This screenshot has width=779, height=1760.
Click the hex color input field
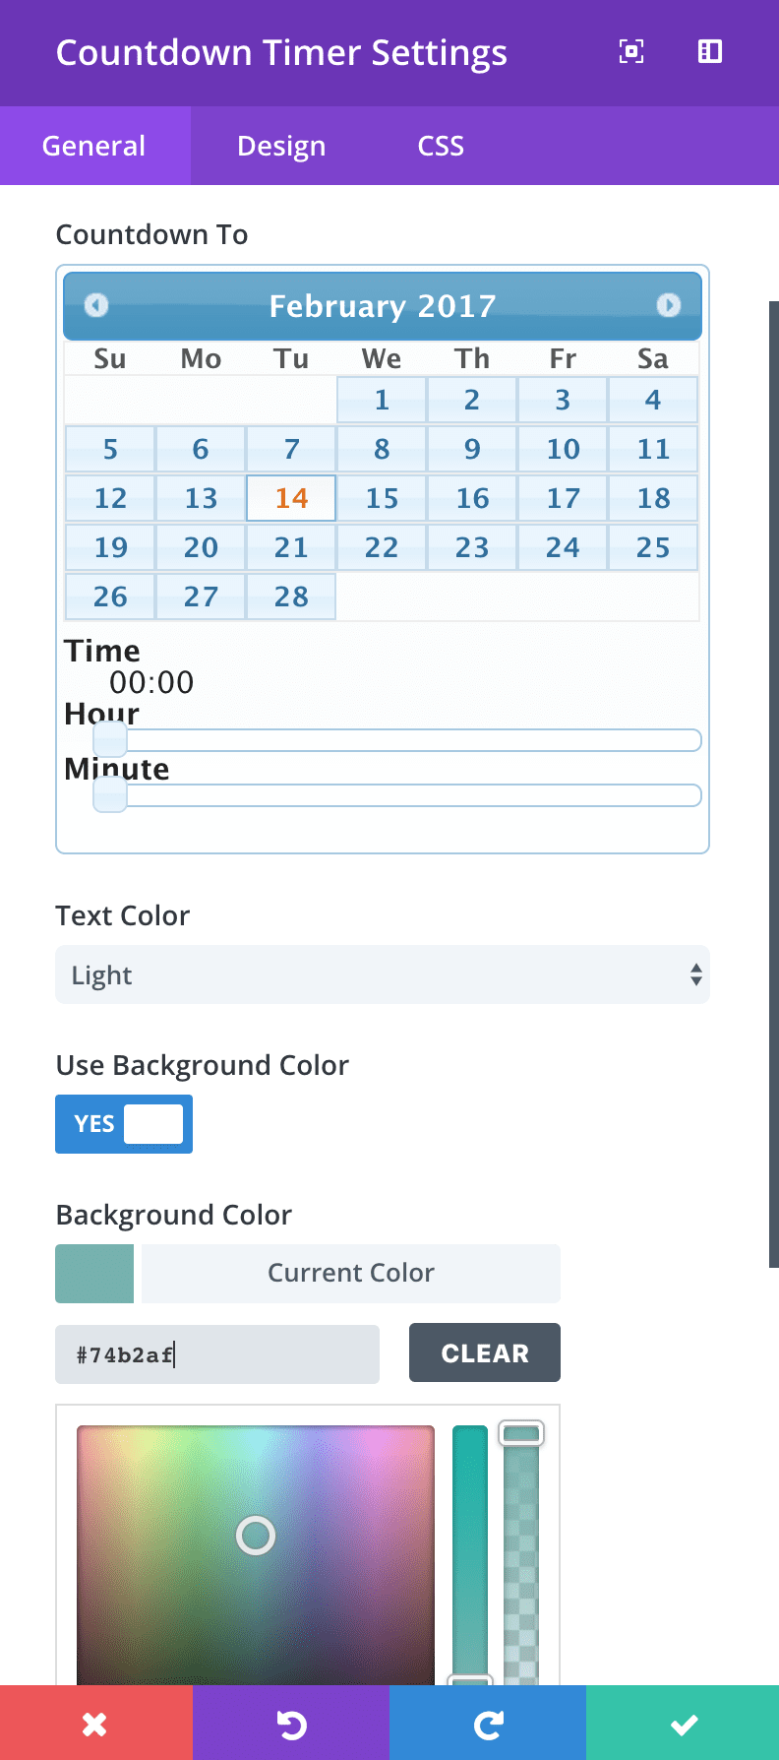pos(216,1353)
